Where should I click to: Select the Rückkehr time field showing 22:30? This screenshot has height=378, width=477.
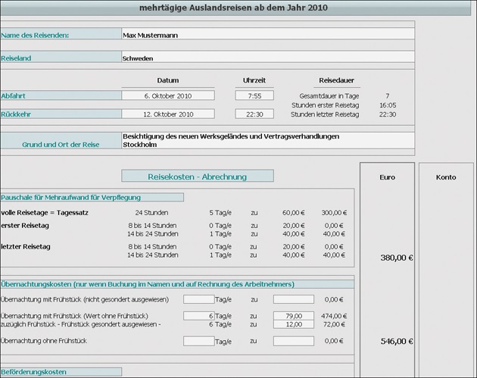(x=254, y=114)
